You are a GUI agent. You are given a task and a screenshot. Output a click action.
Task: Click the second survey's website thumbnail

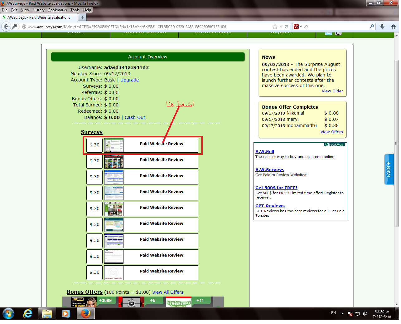[x=114, y=161]
